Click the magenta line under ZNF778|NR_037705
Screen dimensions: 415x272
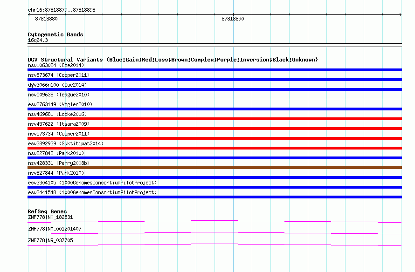click(x=214, y=244)
